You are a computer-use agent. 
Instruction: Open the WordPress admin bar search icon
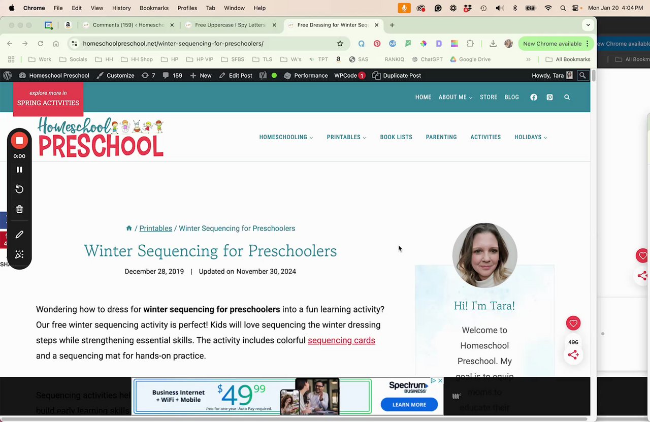pyautogui.click(x=582, y=75)
